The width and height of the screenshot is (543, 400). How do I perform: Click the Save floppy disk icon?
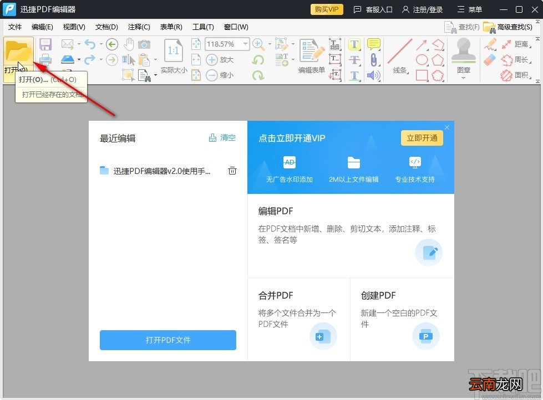[45, 44]
